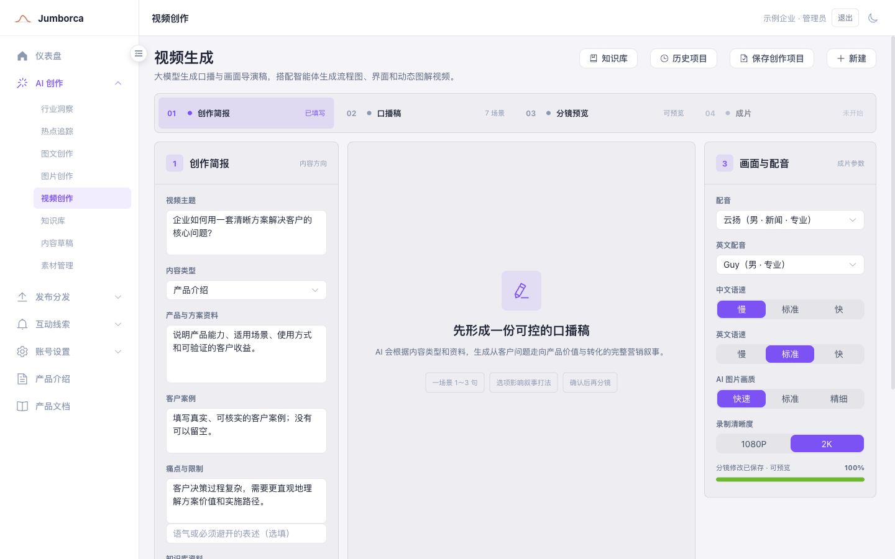Click the pencil icon above 先形成一份可控的口播稿
This screenshot has width=895, height=559.
click(x=521, y=291)
